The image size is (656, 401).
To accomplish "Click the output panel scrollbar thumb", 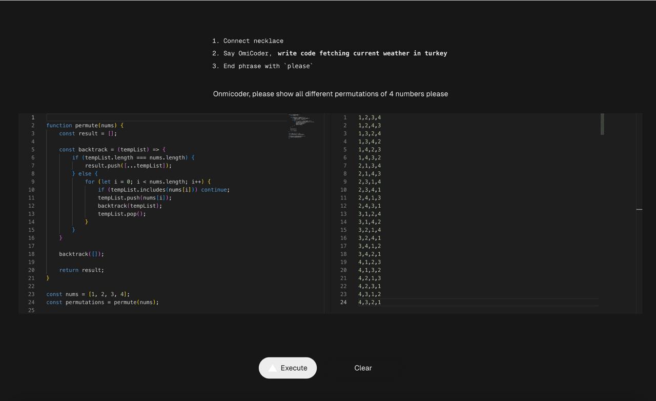I will (x=602, y=124).
